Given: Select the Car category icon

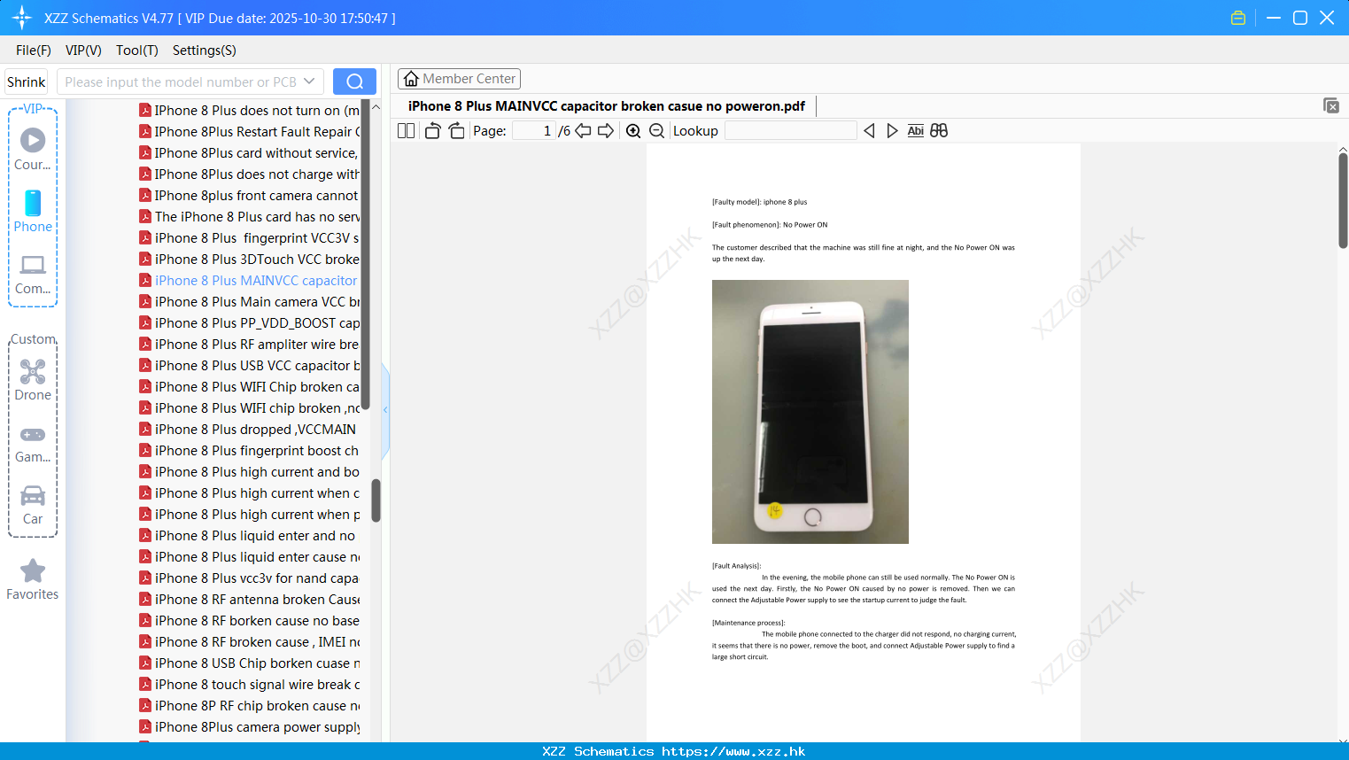Looking at the screenshot, I should 33,505.
